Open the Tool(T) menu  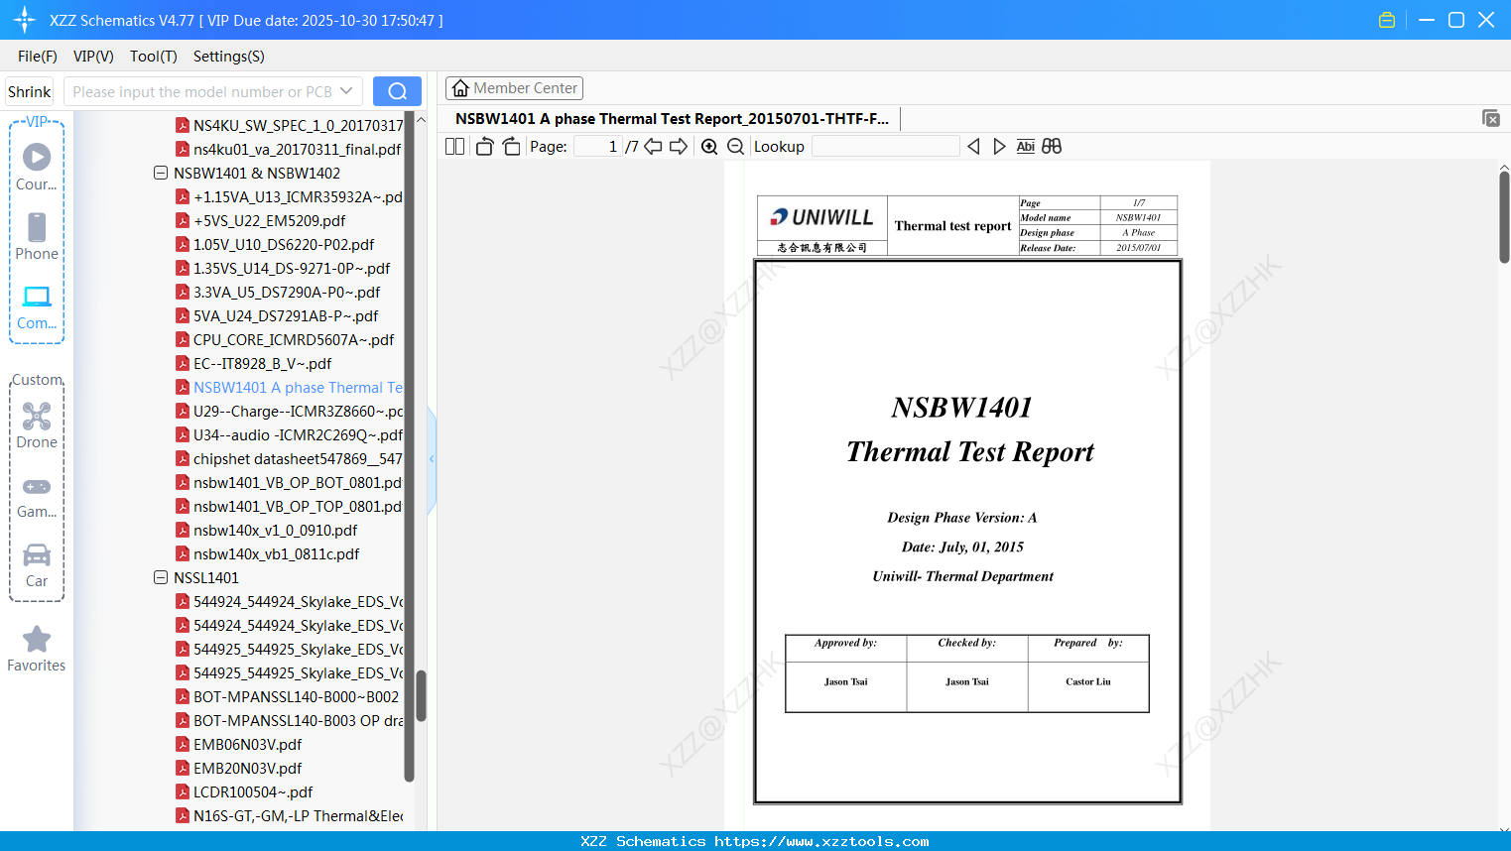tap(154, 56)
